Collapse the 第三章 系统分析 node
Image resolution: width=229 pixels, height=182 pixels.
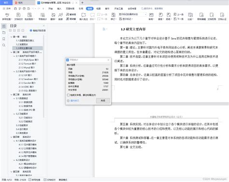tap(11, 94)
